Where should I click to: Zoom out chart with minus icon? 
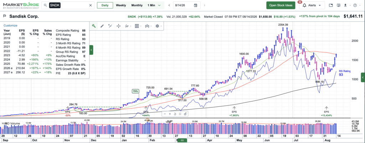165,114
